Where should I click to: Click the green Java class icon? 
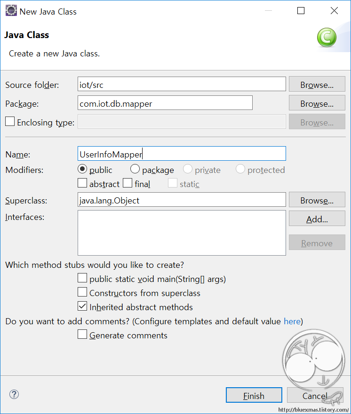[x=327, y=37]
